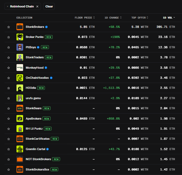182x175 pixels.
Task: Click the COLLECTION column header
Action: [x=24, y=18]
